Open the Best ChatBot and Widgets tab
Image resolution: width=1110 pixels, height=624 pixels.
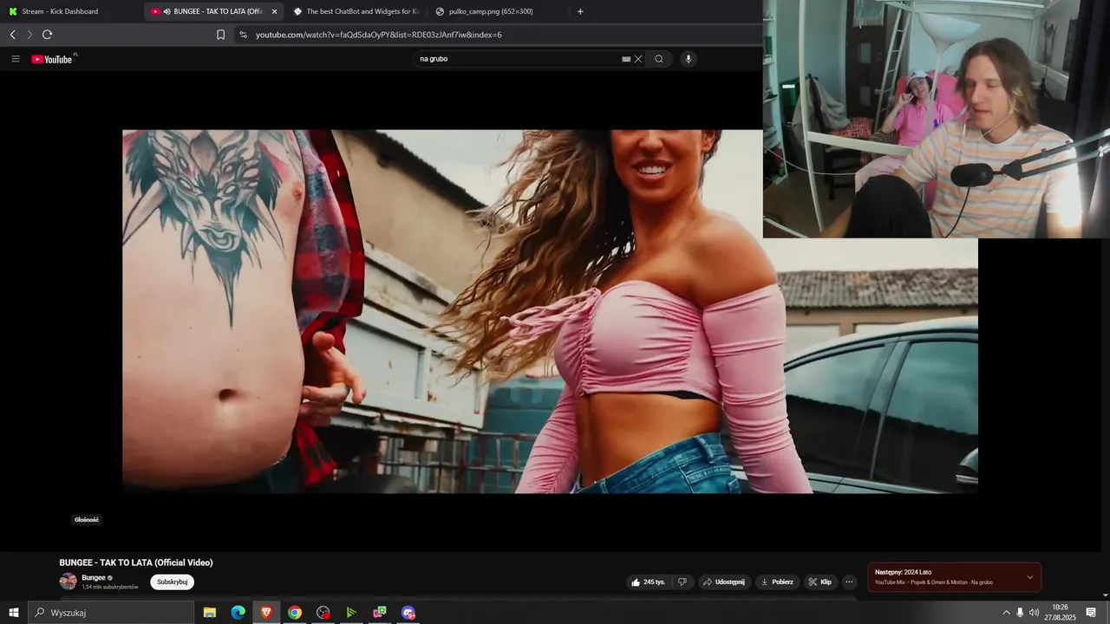pyautogui.click(x=356, y=11)
